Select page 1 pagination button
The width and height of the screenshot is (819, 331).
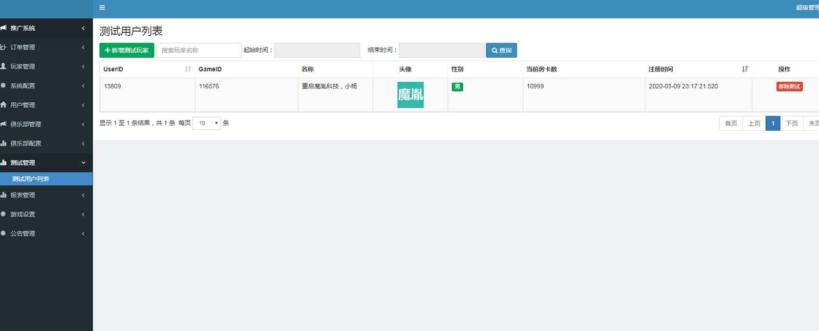(773, 123)
